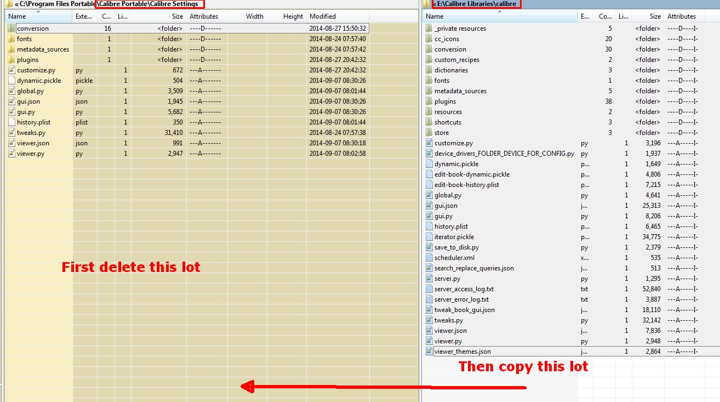This screenshot has width=720, height=402.
Task: Select gui.json file name in the right pane
Action: click(446, 206)
